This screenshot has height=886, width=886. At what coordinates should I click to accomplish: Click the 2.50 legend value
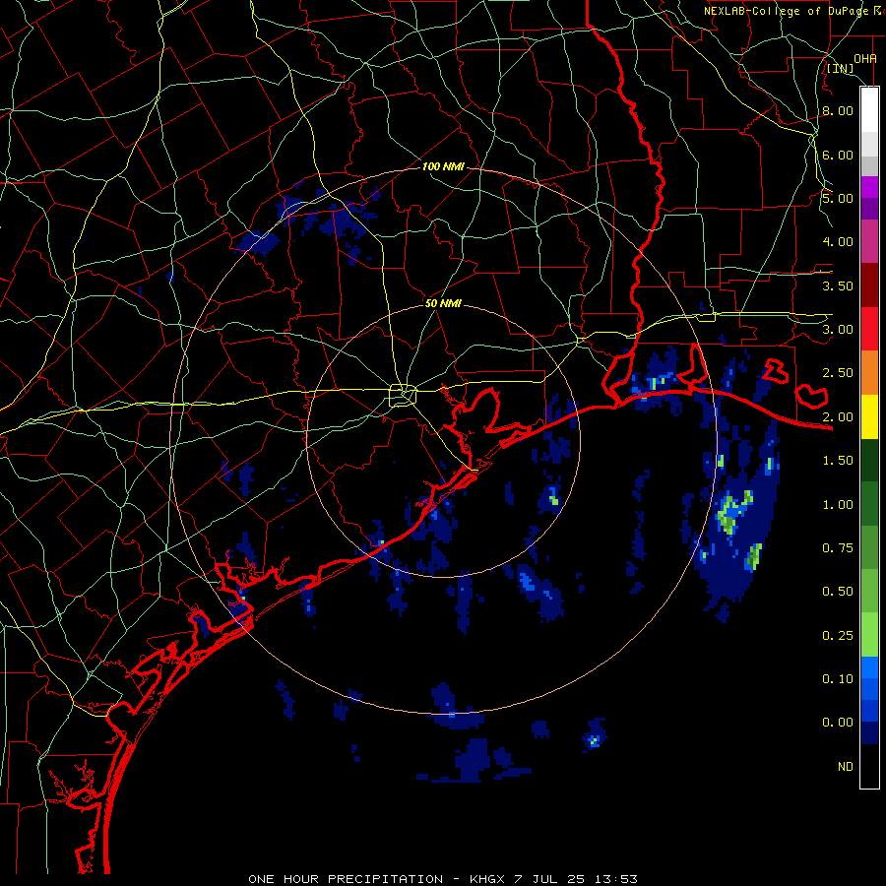[x=838, y=373]
